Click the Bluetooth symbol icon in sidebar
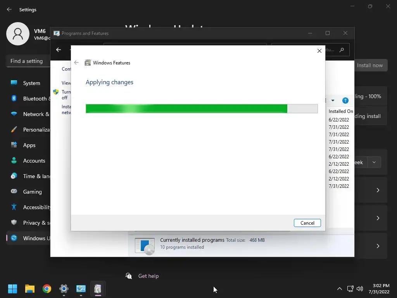The width and height of the screenshot is (397, 298). point(14,98)
